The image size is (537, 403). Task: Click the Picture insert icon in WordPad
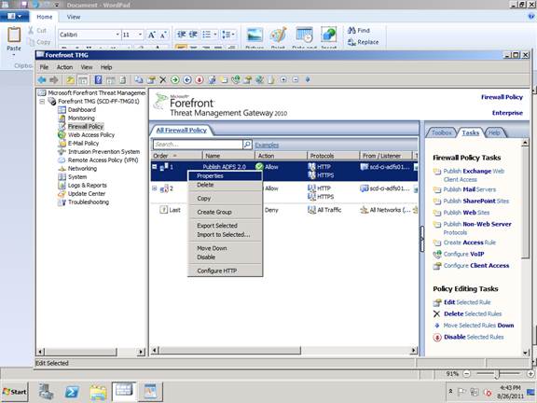pos(255,35)
